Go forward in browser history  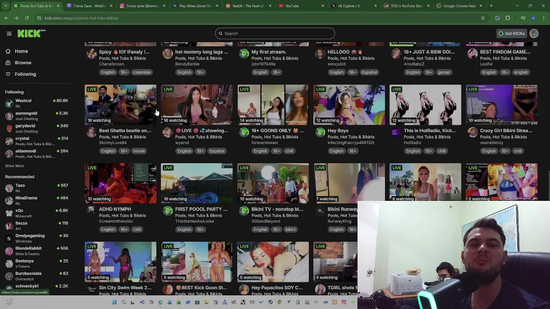pos(16,18)
